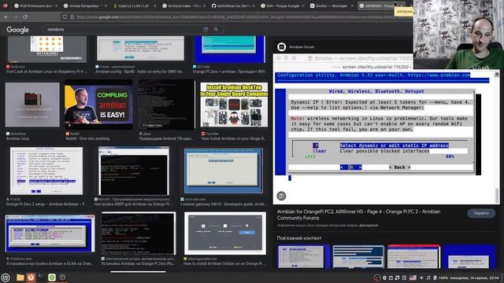
Task: Open the XRDP setup for Armbian thumbnail
Action: (x=134, y=171)
